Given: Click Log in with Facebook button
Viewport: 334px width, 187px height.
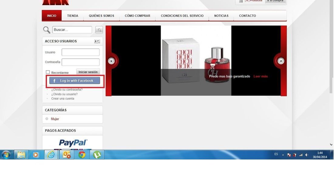Looking at the screenshot, I should (75, 81).
